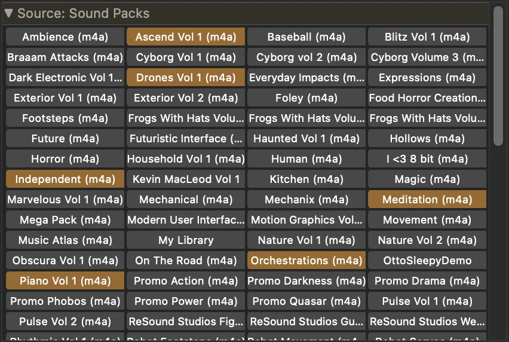Select Braaam Attacks (m4a)
This screenshot has width=509, height=342.
[x=65, y=57]
